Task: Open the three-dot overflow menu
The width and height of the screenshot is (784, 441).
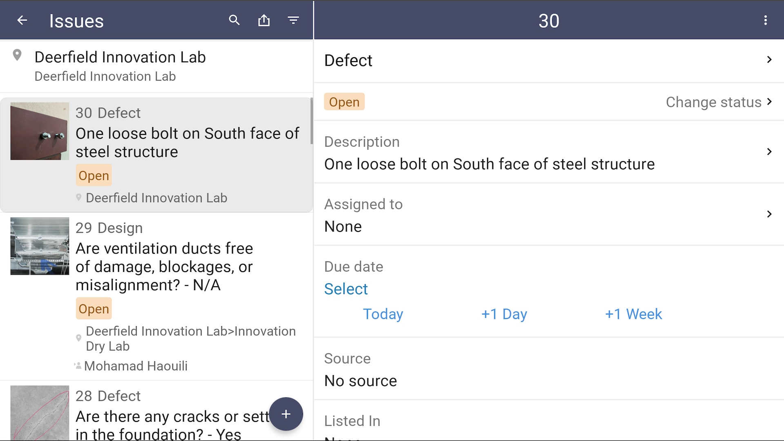Action: (x=765, y=20)
